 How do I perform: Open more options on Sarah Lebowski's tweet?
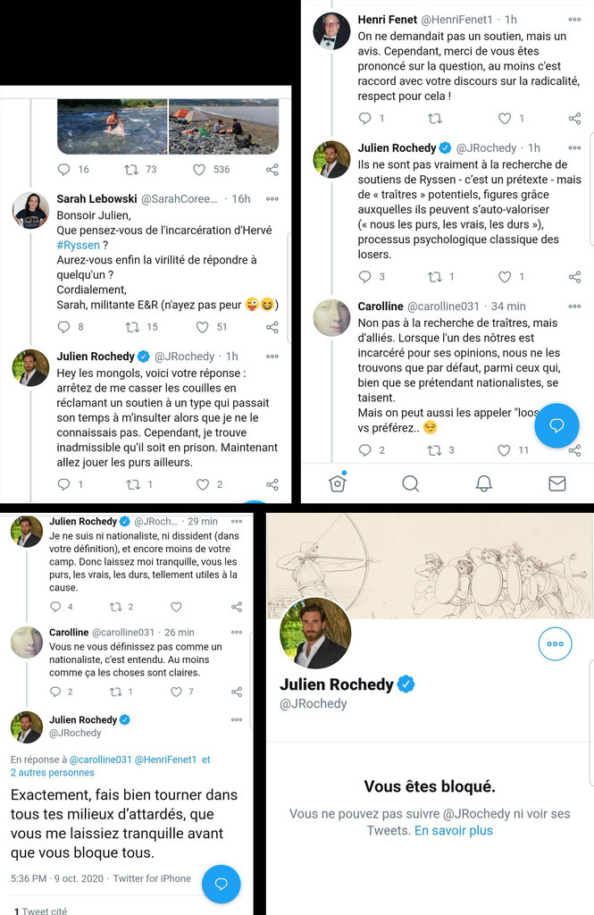click(272, 198)
